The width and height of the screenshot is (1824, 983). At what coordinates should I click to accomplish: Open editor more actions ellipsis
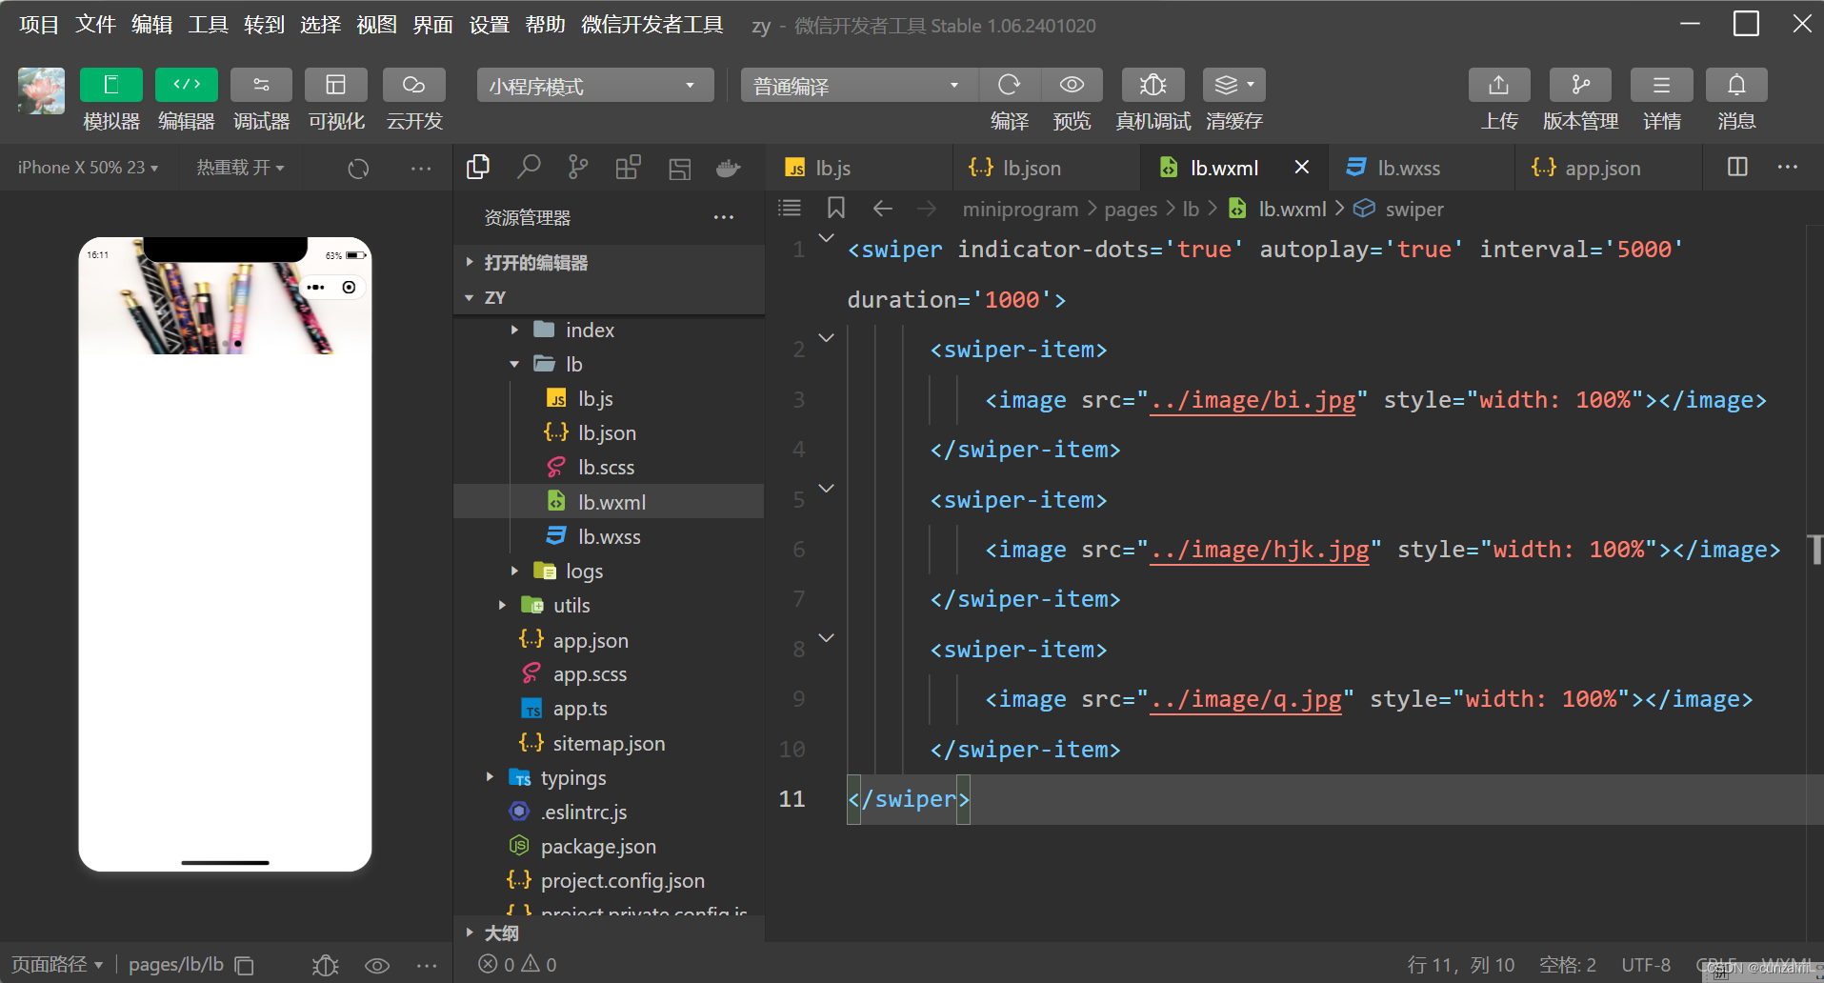point(1788,167)
